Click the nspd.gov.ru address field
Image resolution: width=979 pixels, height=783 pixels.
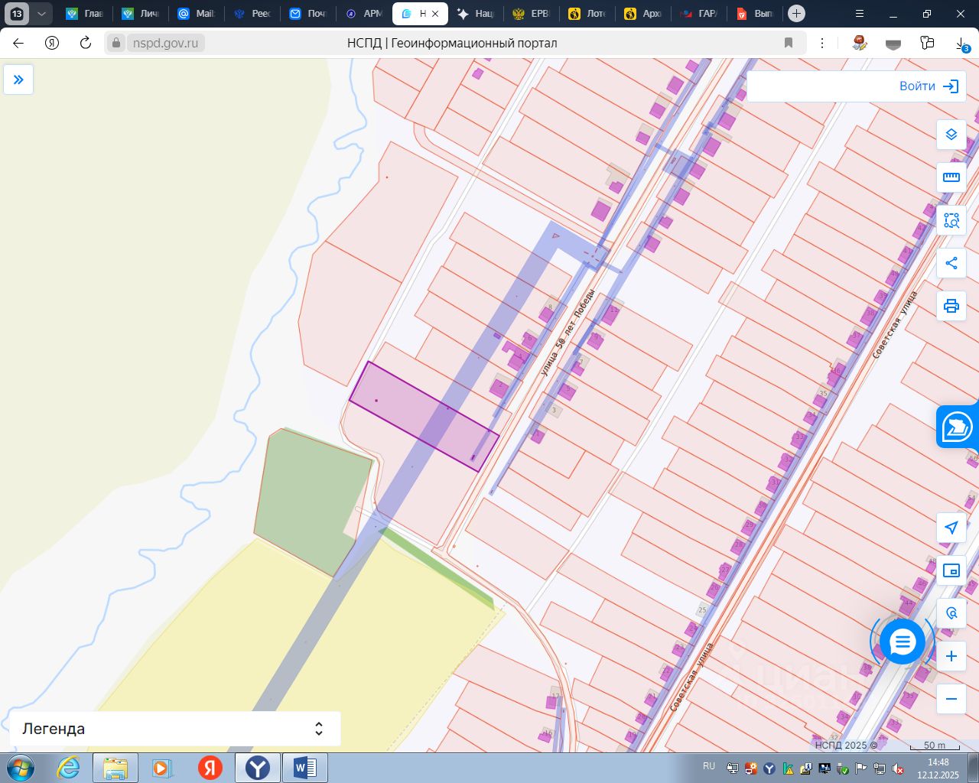(x=165, y=43)
